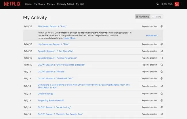Hide Life Sentence Pilot from history

coord(162,44)
